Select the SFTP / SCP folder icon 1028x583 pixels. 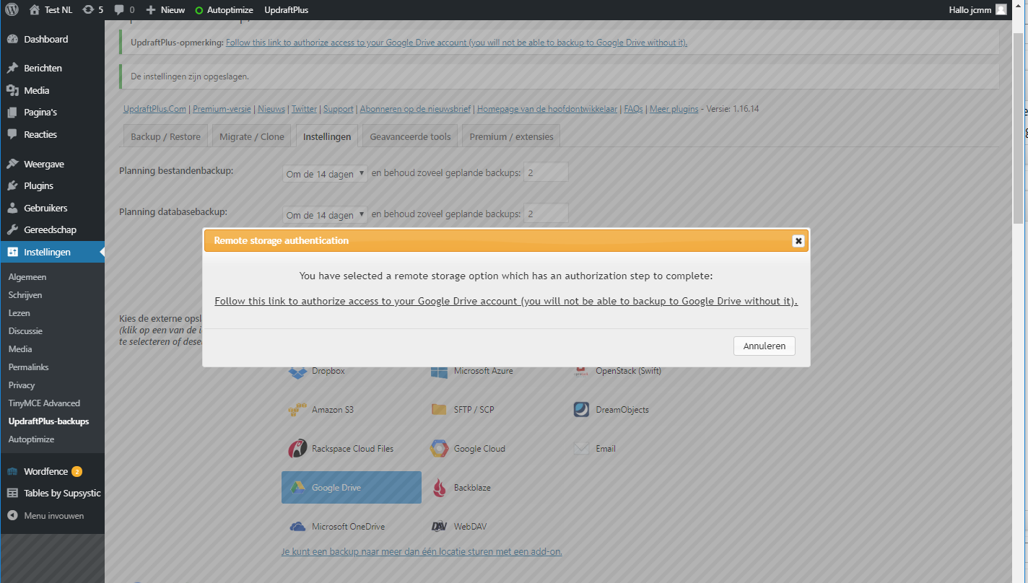[x=439, y=410]
